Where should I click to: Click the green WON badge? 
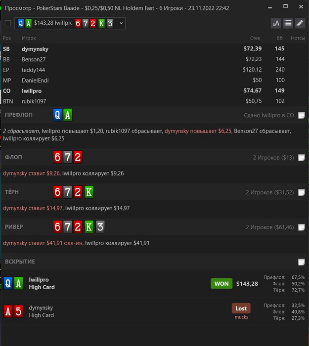pos(221,284)
